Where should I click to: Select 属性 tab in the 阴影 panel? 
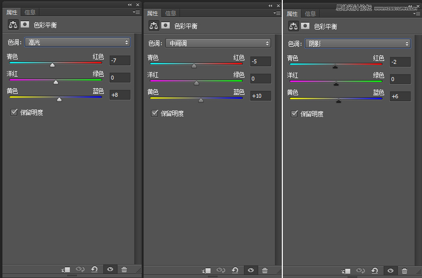(x=292, y=14)
